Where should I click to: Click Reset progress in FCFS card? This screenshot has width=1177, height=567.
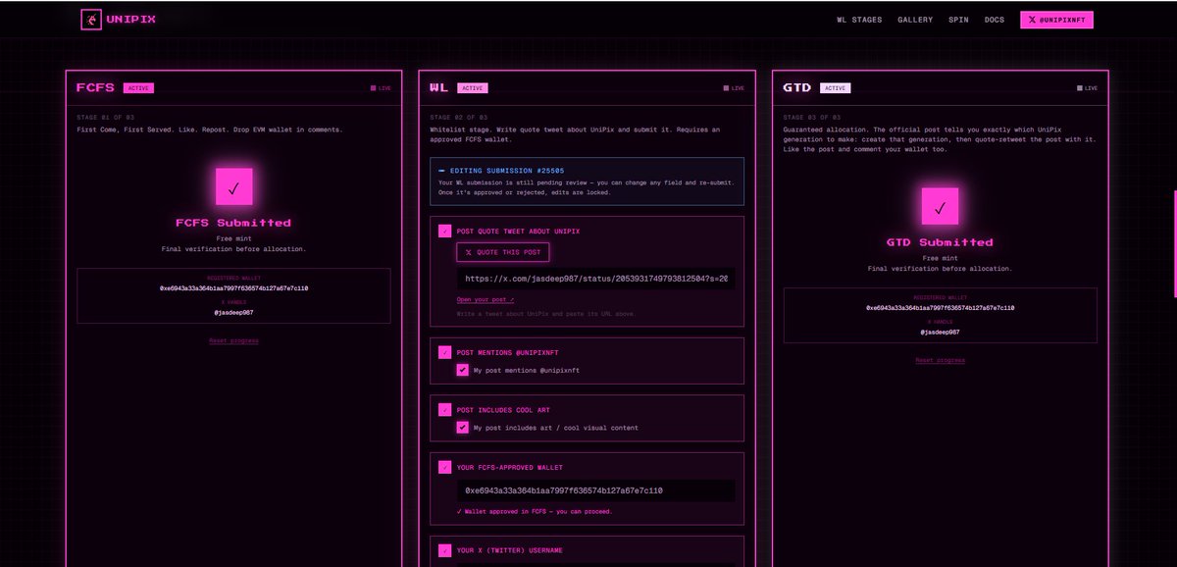[233, 340]
